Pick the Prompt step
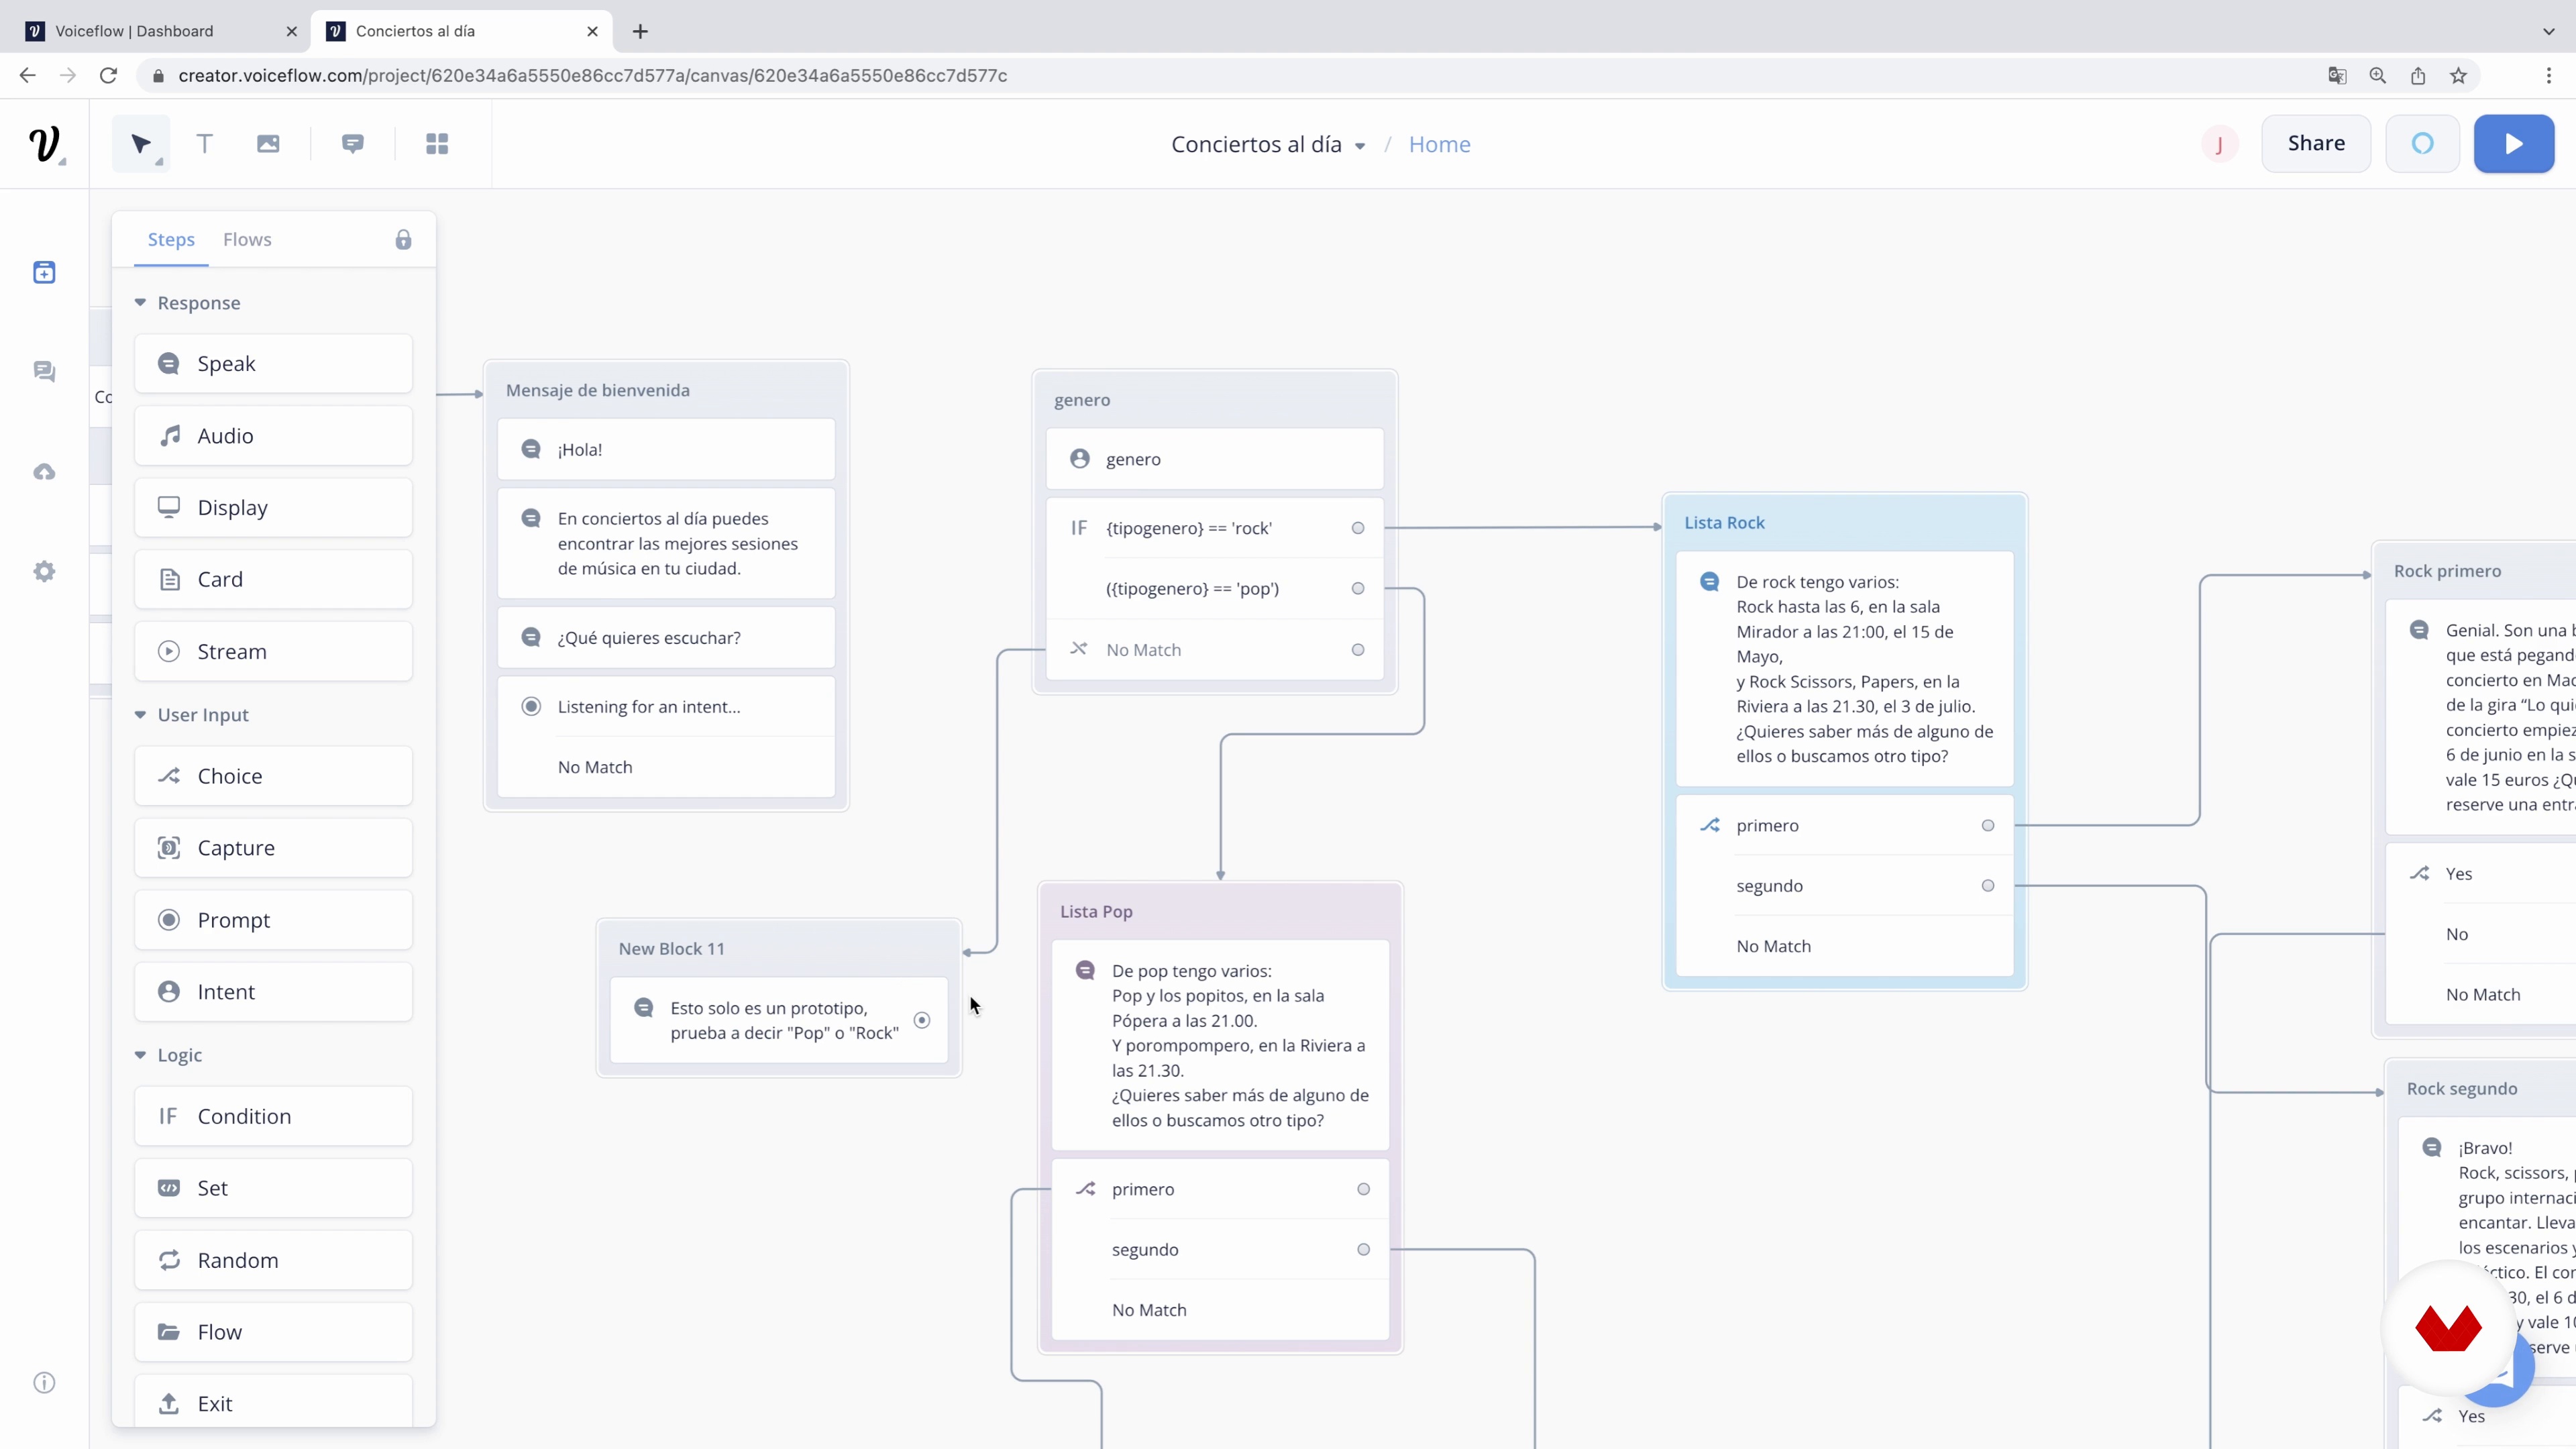2576x1449 pixels. point(273,920)
